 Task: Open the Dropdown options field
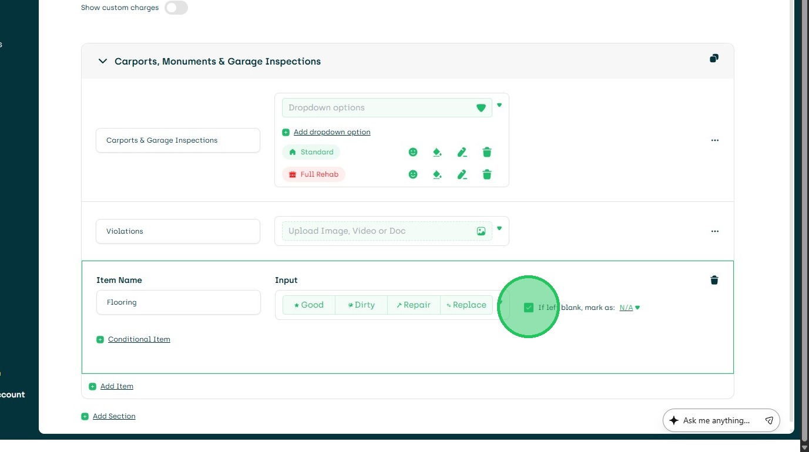[x=387, y=108]
